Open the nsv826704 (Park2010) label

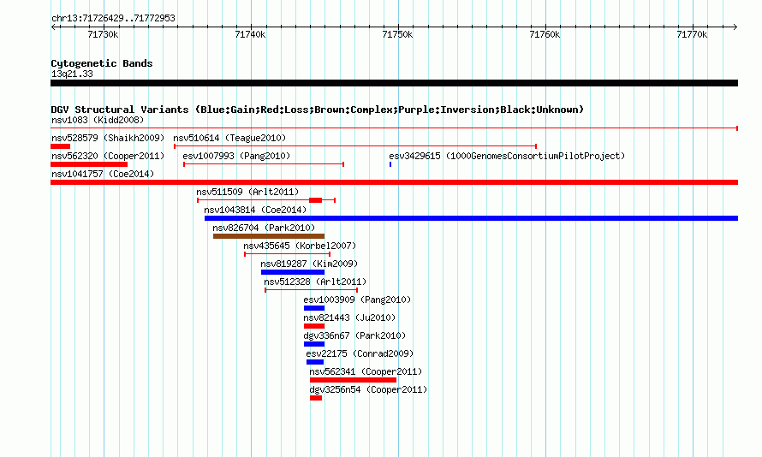tap(264, 228)
